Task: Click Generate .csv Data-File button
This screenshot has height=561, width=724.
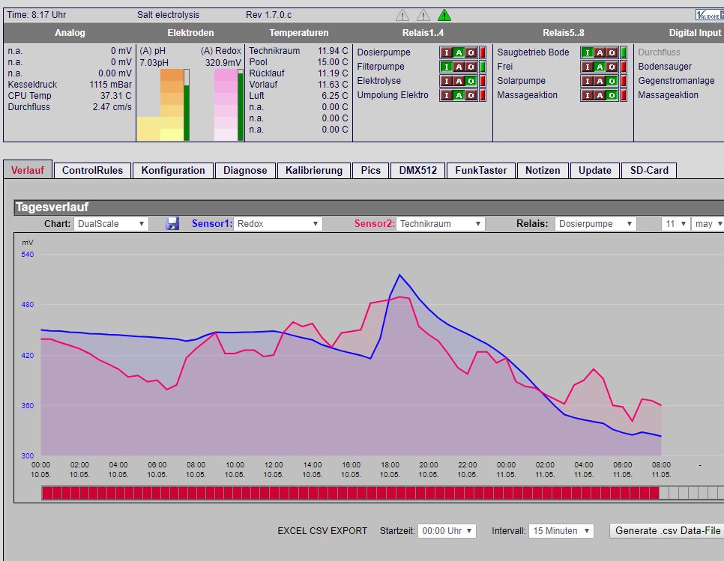Action: click(x=667, y=530)
